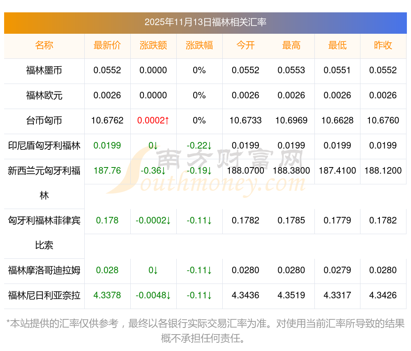411x351 pixels.
Task: Click latest price 0.028
Action: coord(107,270)
